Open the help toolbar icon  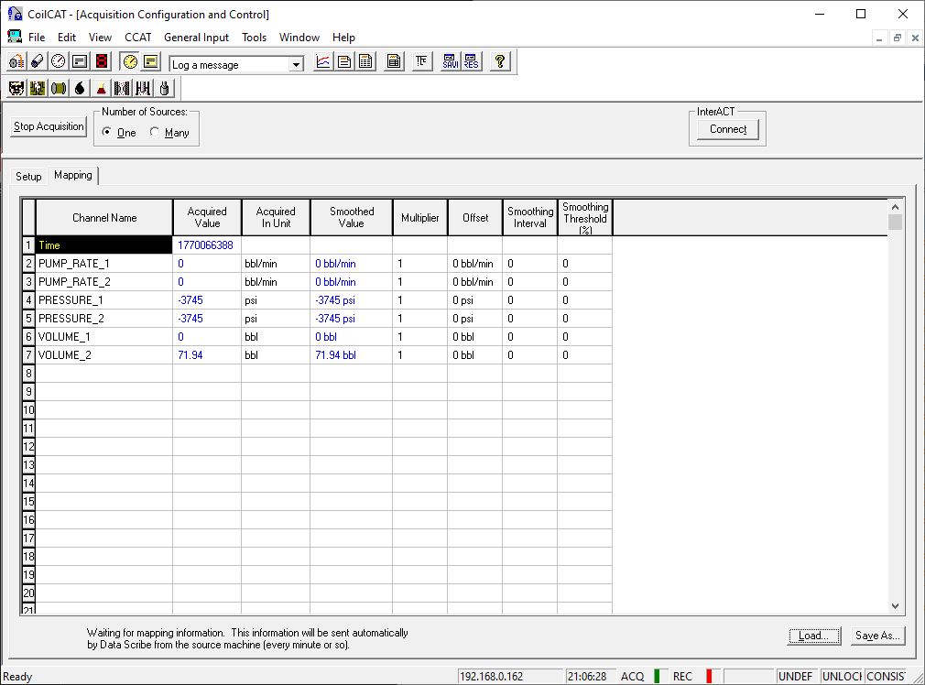click(499, 62)
